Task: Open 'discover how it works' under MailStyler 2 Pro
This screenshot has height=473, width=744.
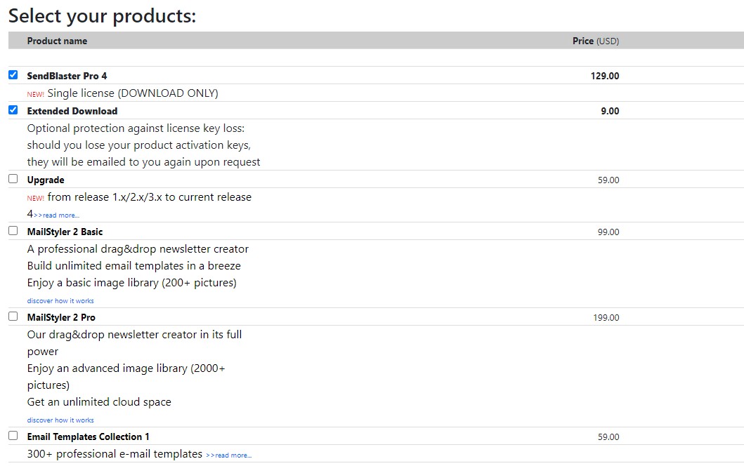Action: pyautogui.click(x=60, y=420)
